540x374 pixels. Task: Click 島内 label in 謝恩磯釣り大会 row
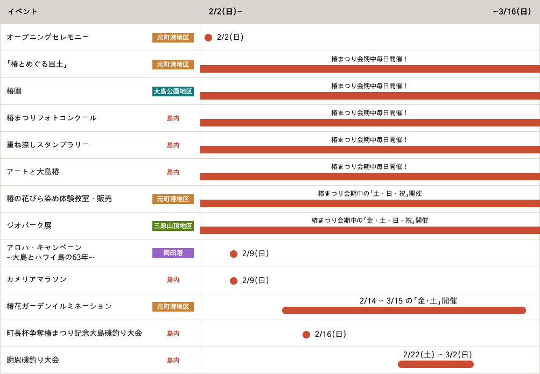click(173, 360)
